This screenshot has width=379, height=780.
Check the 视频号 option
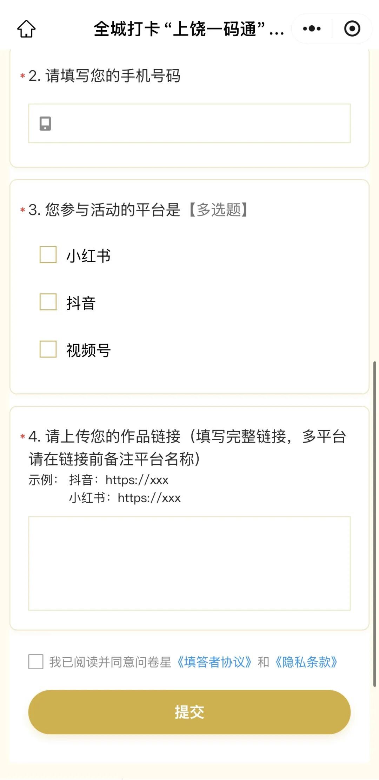tap(48, 349)
